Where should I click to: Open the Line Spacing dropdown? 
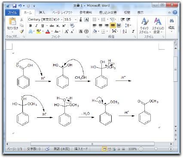[x=128, y=26]
